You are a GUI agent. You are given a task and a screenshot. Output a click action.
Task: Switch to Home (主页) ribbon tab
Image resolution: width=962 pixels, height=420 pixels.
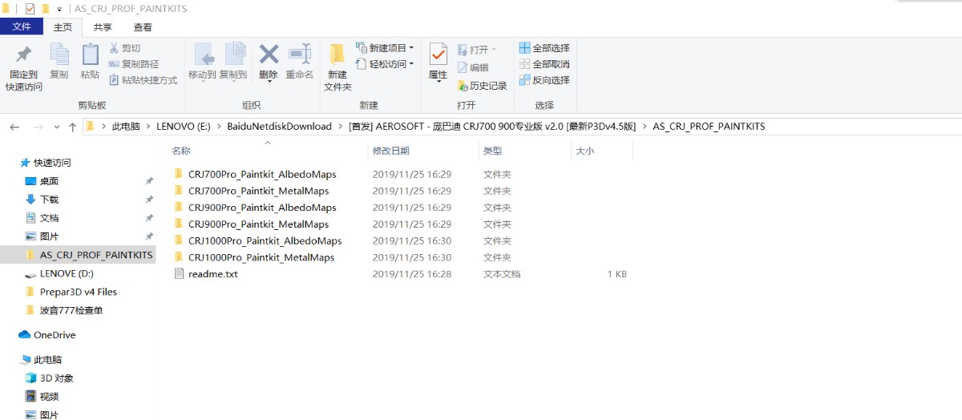(x=63, y=27)
